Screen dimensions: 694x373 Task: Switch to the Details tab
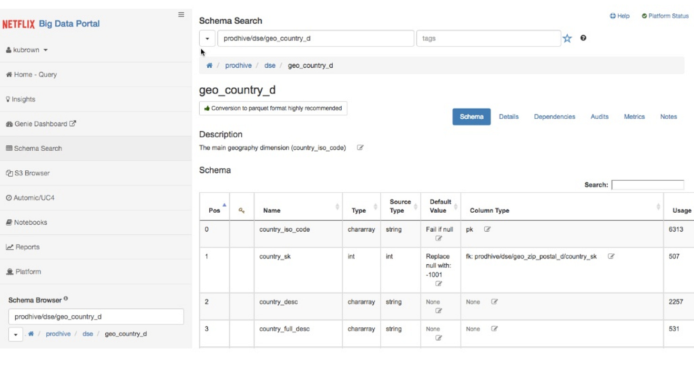tap(509, 117)
